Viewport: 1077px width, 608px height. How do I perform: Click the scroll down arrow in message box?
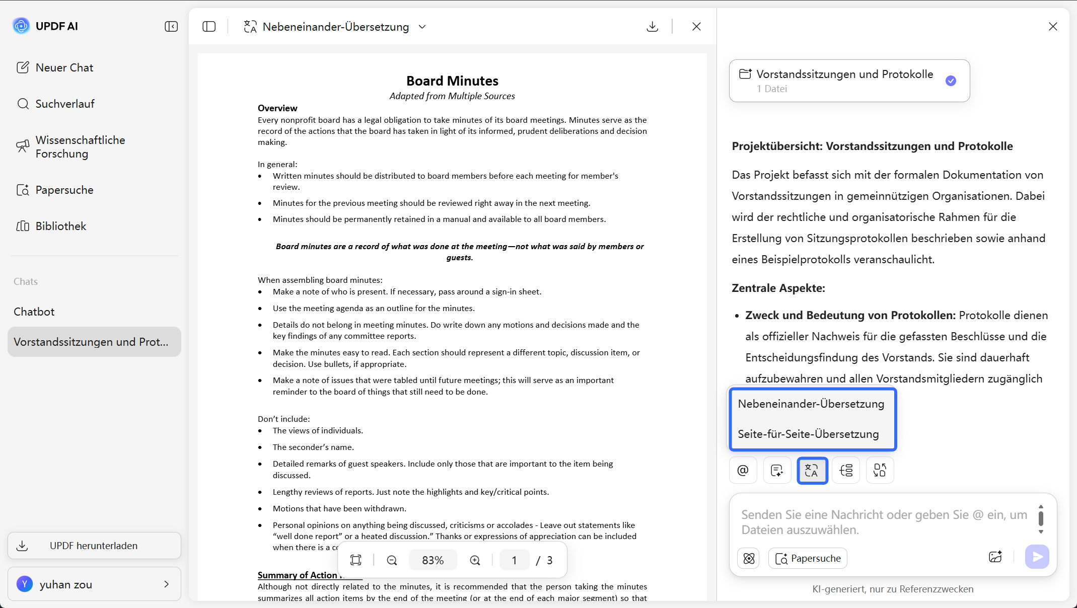[1041, 531]
